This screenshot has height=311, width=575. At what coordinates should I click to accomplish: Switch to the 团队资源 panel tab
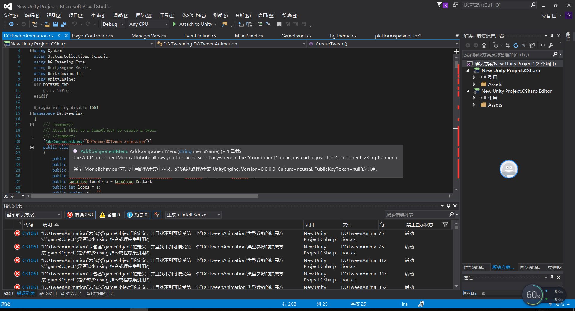pyautogui.click(x=530, y=267)
